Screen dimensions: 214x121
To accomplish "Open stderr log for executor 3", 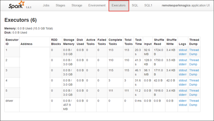I will tap(183, 74).
